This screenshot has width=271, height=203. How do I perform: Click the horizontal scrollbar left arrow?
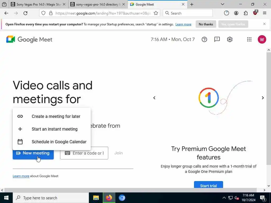2,190
